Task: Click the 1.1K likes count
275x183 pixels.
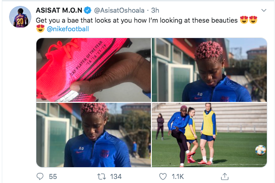Action: 178,177
